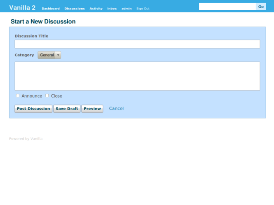This screenshot has width=274, height=205.
Task: Go to the Discussions page
Action: pyautogui.click(x=74, y=9)
